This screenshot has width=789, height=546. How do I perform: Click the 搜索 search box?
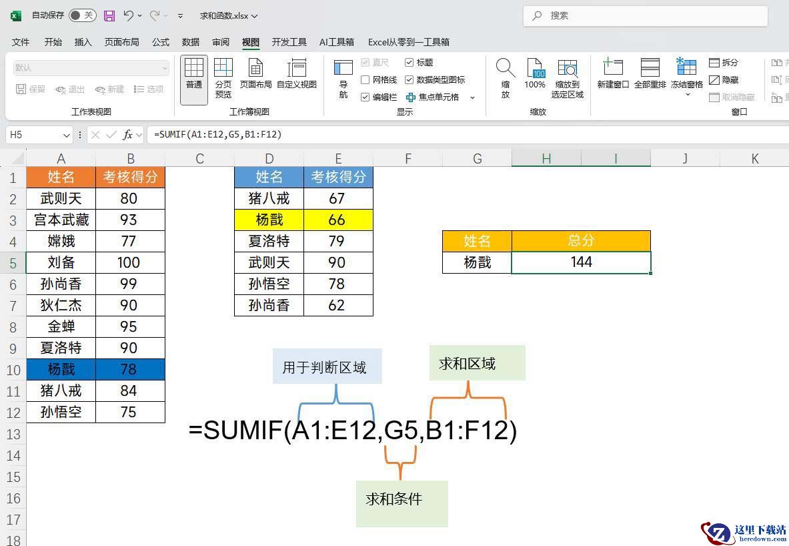pos(645,15)
